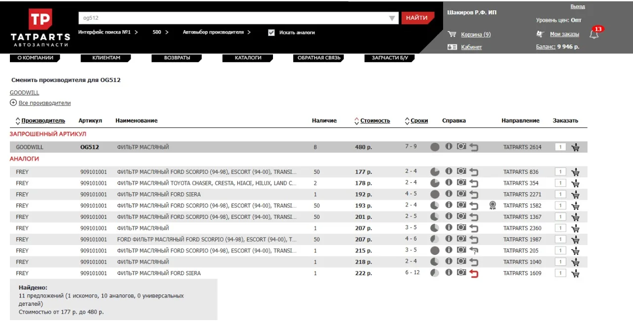View photo icon for GOODWILL OG512 row

click(461, 146)
